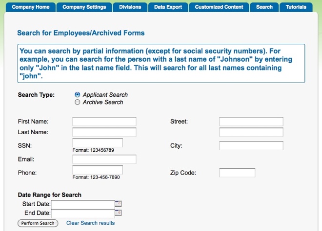Open the Tutorials tab
Viewport: 322px width, 231px height.
point(296,7)
